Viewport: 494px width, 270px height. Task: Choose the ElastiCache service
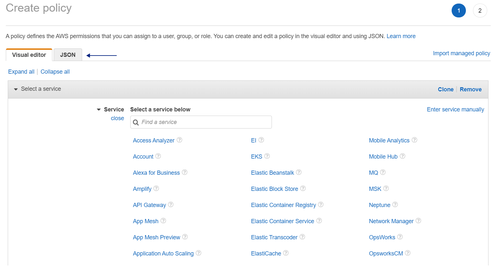[x=266, y=254]
